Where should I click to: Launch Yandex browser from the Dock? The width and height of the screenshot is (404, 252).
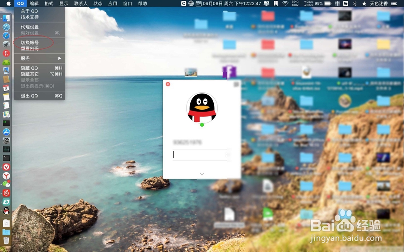pos(6,176)
